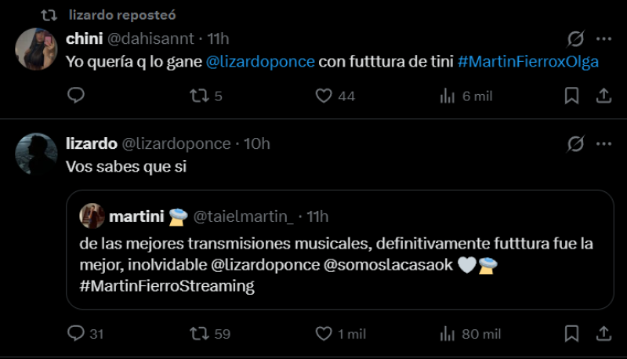
Task: Share chini's tweet
Action: coord(603,96)
